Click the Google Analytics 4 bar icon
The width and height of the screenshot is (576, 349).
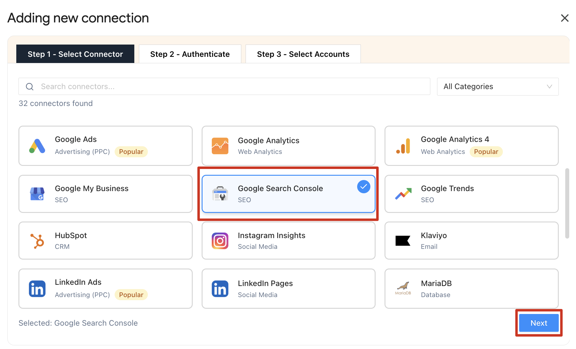[x=403, y=146]
